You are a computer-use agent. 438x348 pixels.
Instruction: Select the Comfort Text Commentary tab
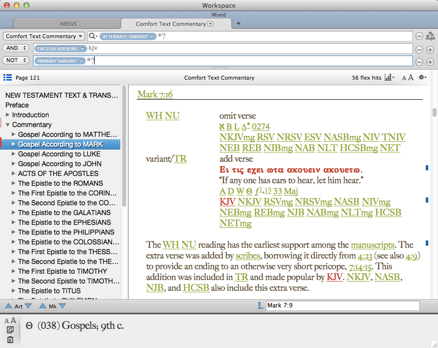click(171, 24)
